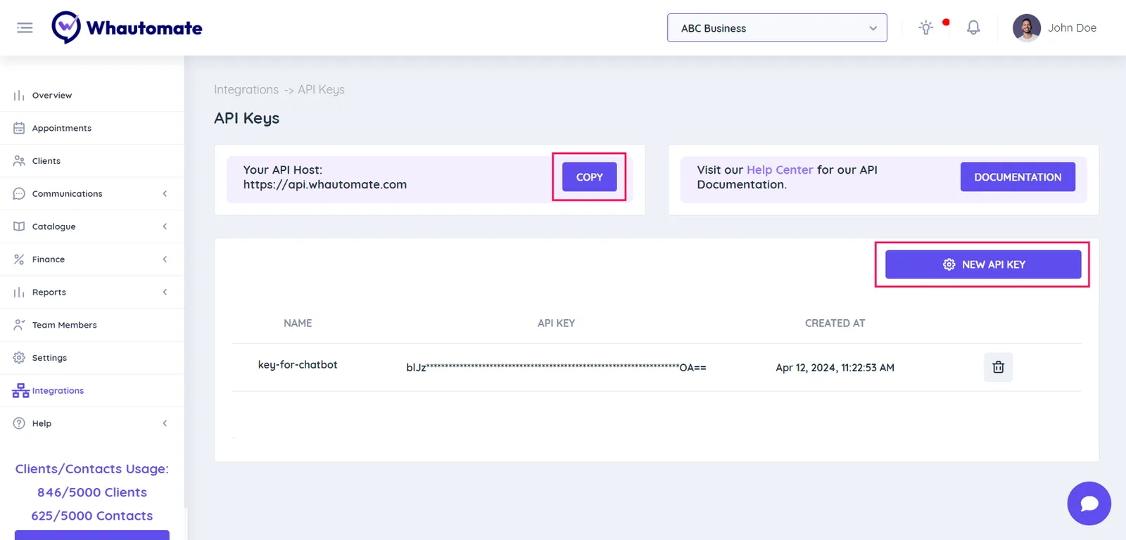This screenshot has height=540, width=1126.
Task: Copy the API host URL
Action: click(x=589, y=177)
